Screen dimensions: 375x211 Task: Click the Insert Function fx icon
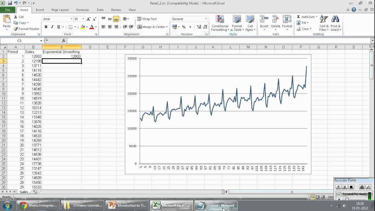64,41
